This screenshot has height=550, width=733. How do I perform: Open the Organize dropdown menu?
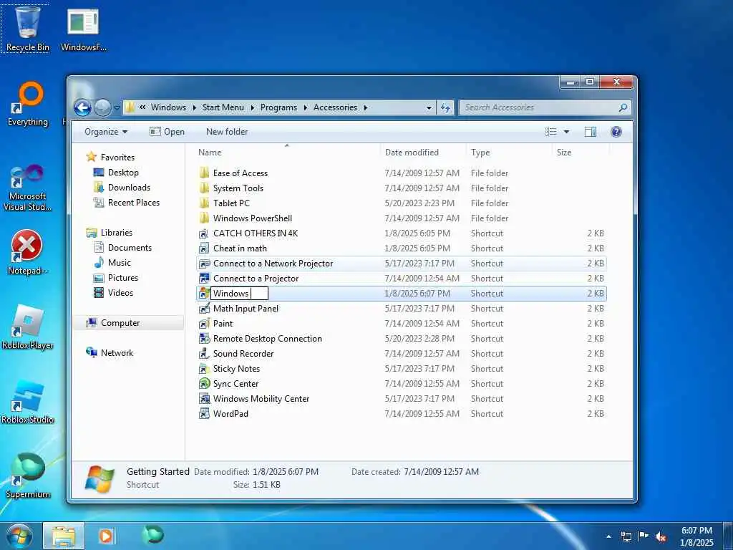pyautogui.click(x=106, y=132)
